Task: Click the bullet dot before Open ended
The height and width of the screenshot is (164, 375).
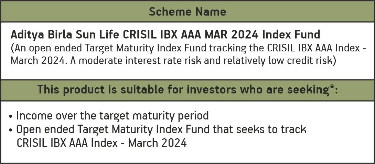Action: point(12,130)
